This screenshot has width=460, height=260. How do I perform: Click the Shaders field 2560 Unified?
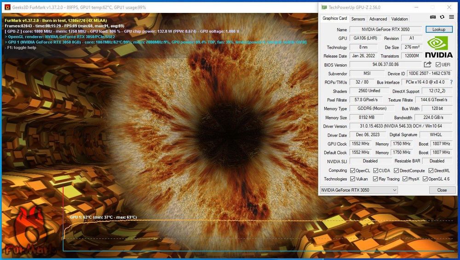click(369, 91)
